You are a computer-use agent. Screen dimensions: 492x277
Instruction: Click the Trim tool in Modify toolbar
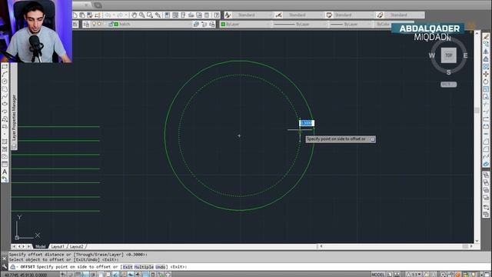[x=486, y=105]
